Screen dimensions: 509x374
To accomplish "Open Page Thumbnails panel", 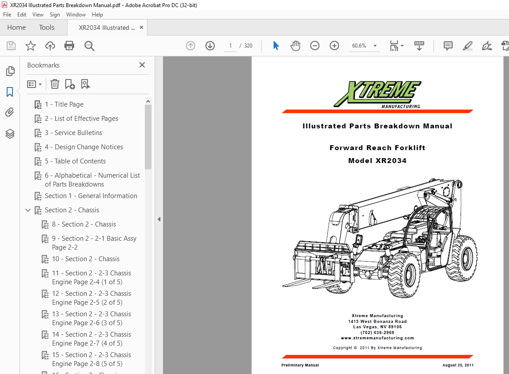I will (10, 71).
